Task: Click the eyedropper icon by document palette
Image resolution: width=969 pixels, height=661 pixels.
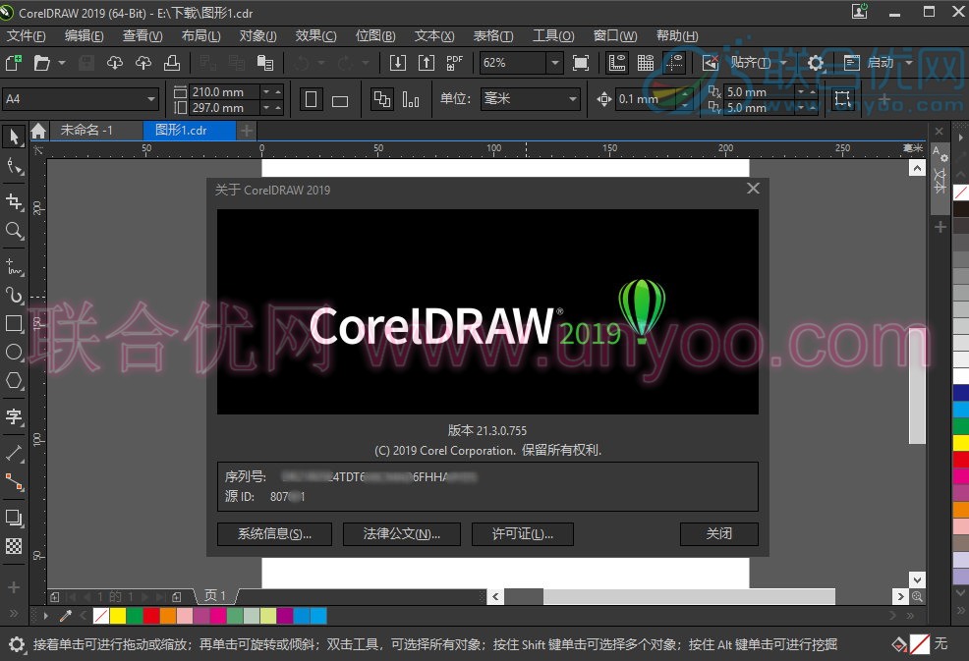Action: 65,615
